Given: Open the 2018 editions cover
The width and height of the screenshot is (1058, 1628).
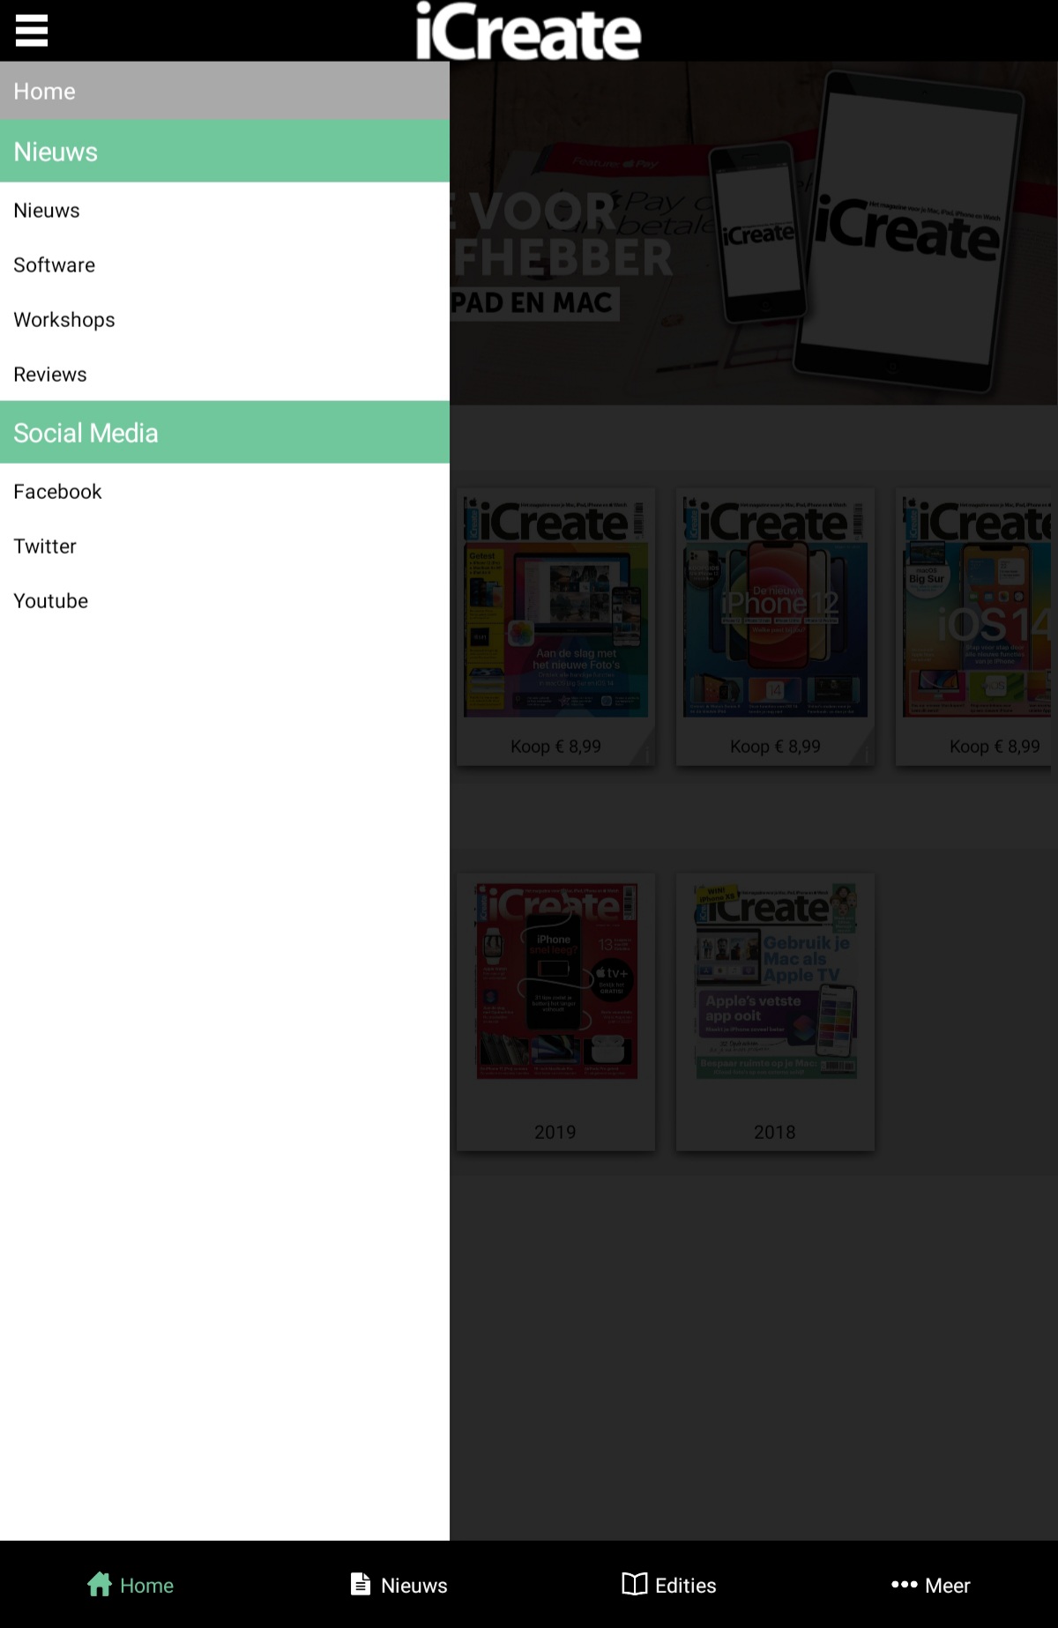Looking at the screenshot, I should point(775,981).
